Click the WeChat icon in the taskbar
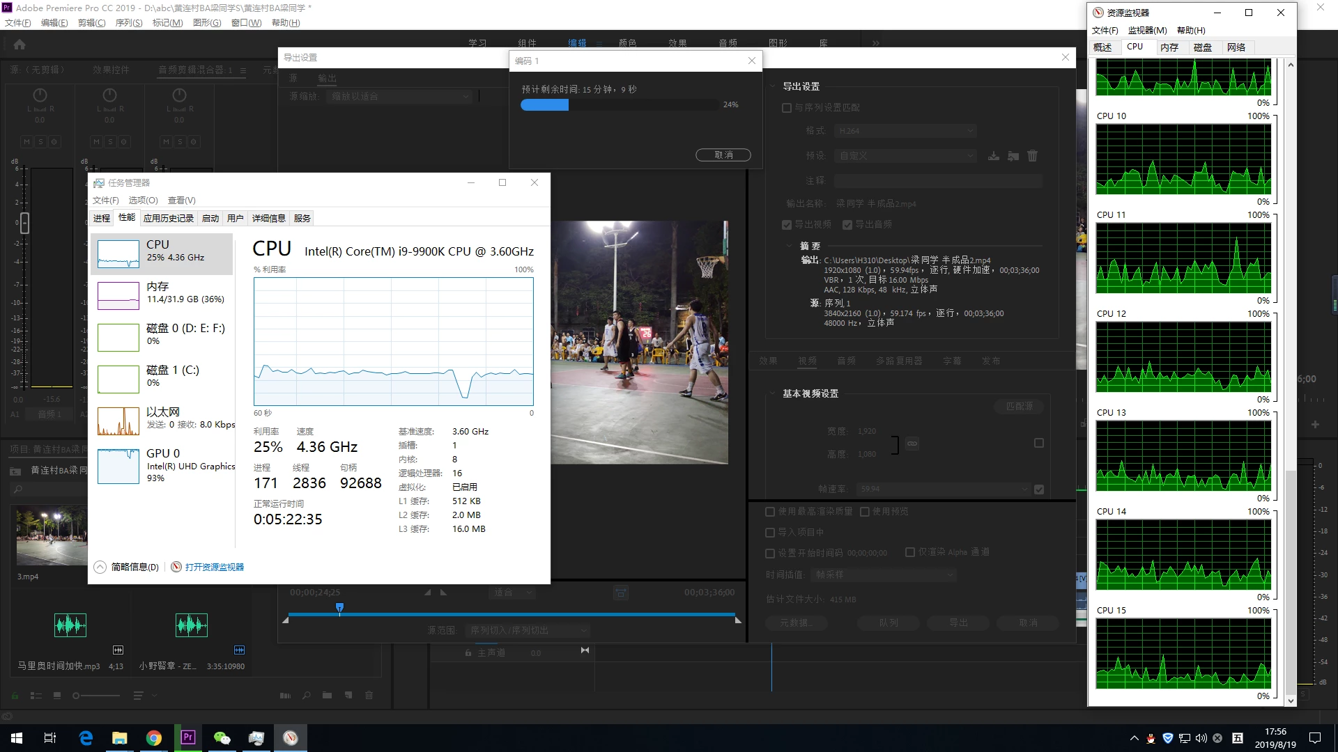The height and width of the screenshot is (752, 1338). [x=222, y=737]
